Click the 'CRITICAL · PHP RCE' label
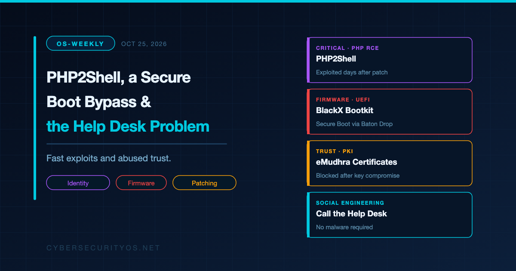 (347, 48)
